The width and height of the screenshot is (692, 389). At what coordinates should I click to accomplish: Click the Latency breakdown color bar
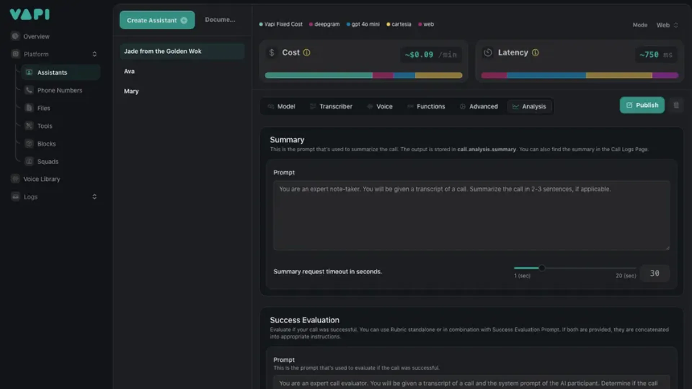pyautogui.click(x=580, y=75)
